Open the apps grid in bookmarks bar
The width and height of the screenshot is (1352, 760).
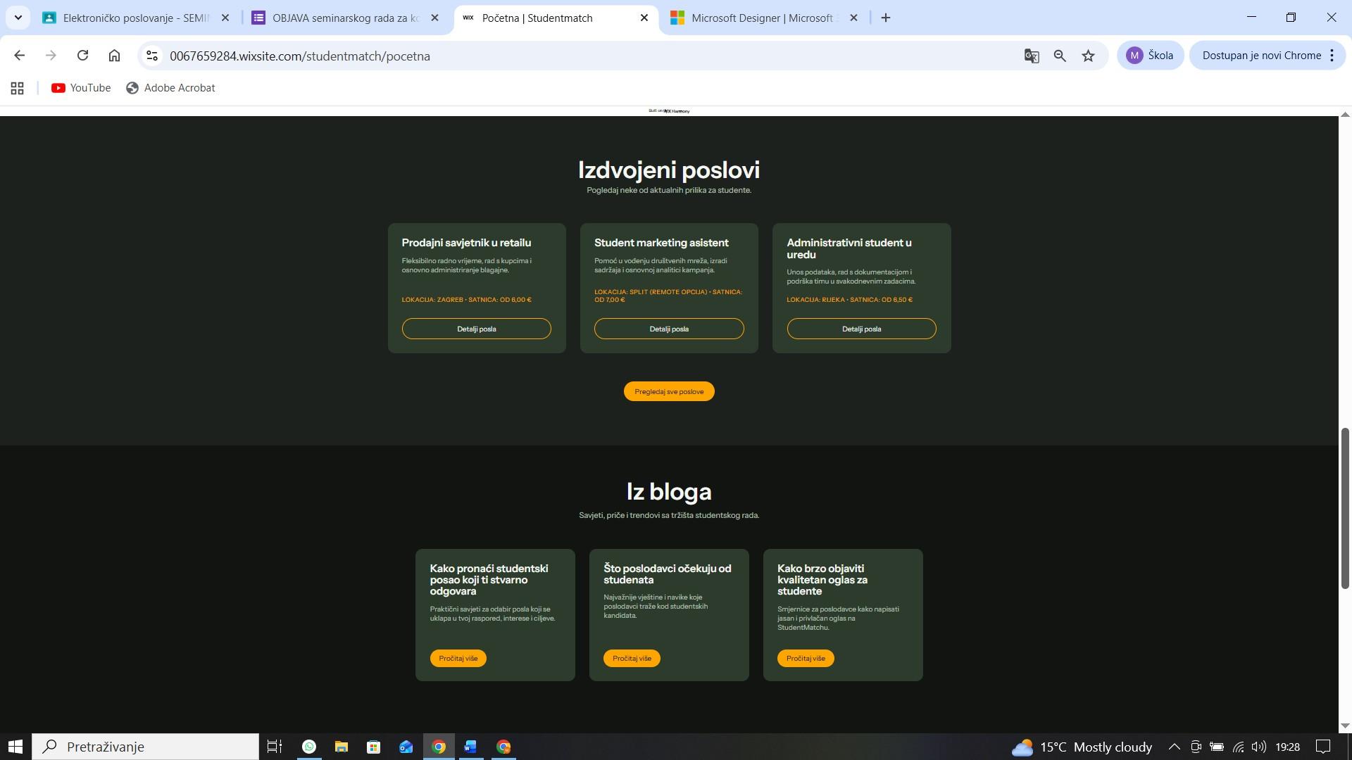pos(18,88)
